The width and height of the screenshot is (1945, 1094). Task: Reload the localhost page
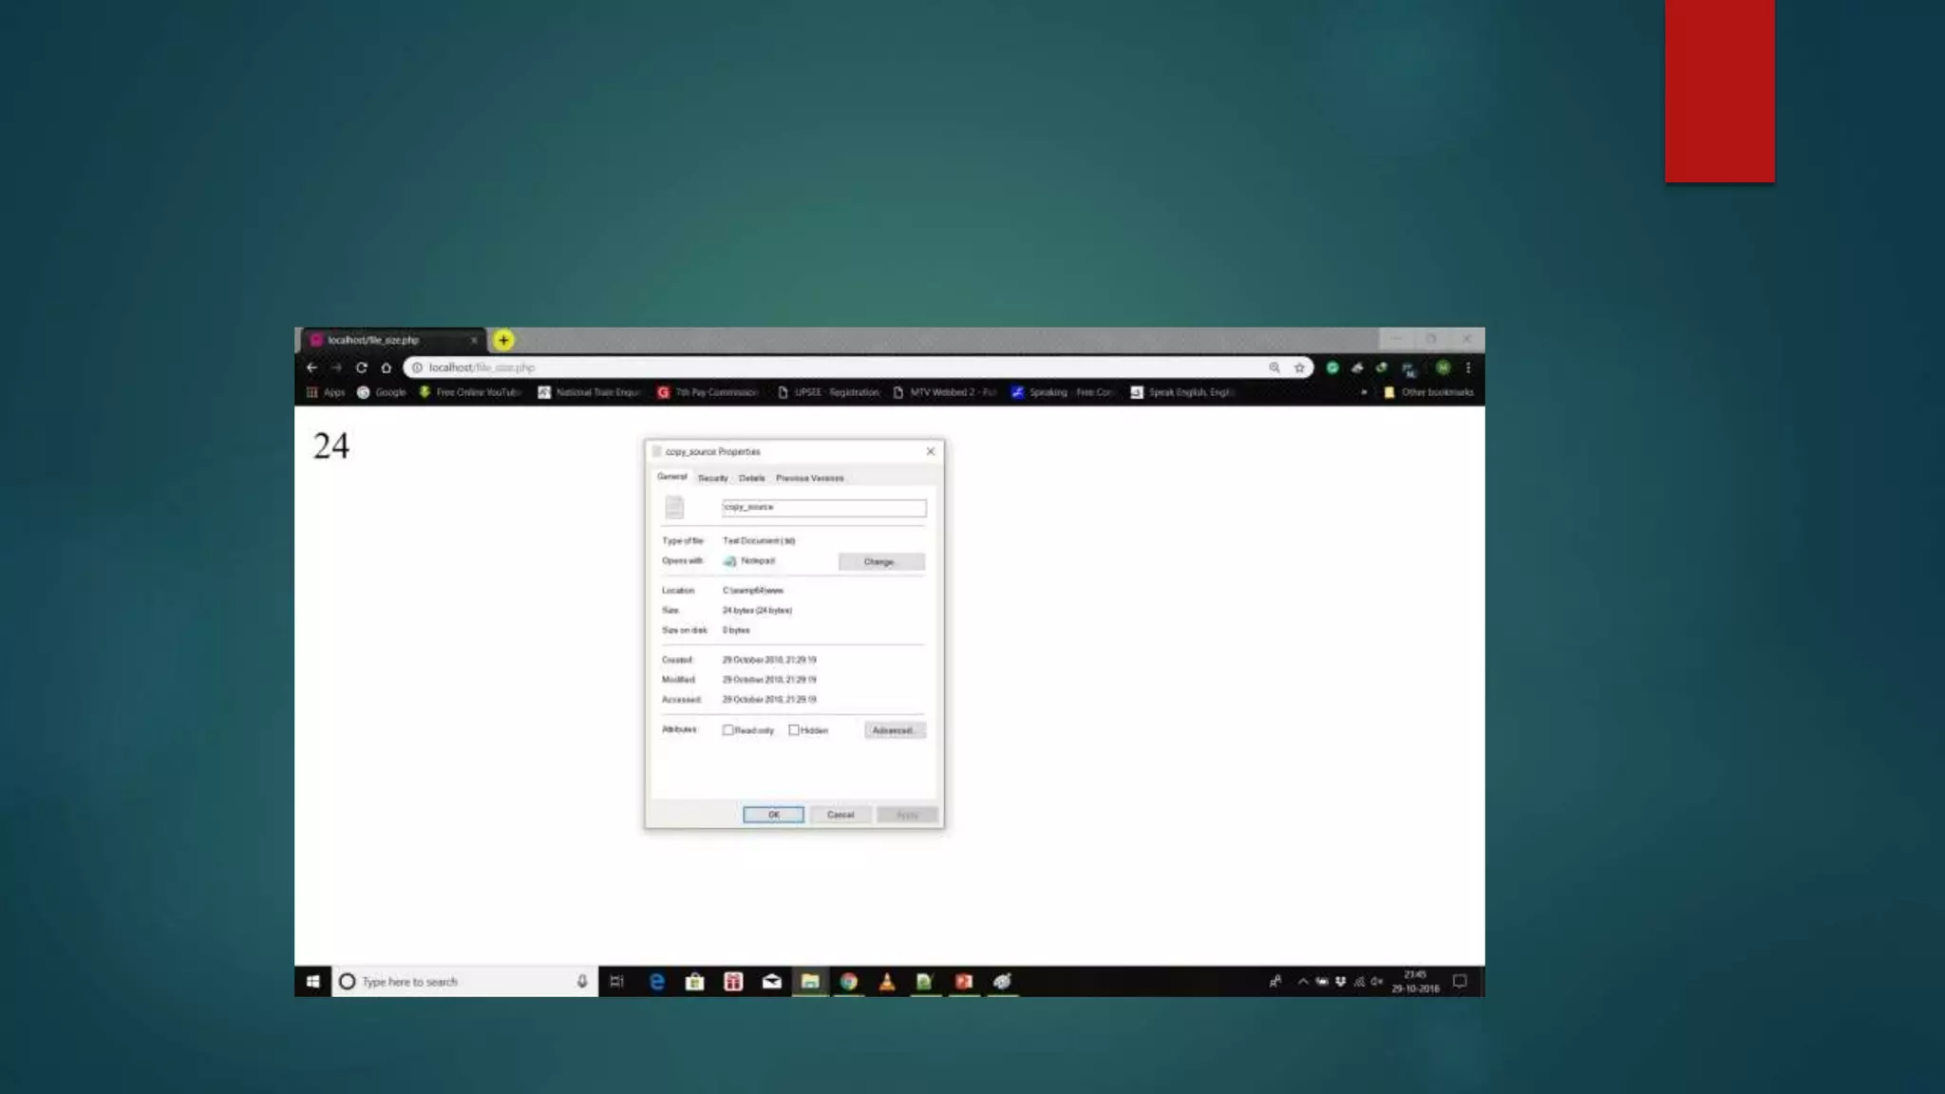(x=362, y=368)
